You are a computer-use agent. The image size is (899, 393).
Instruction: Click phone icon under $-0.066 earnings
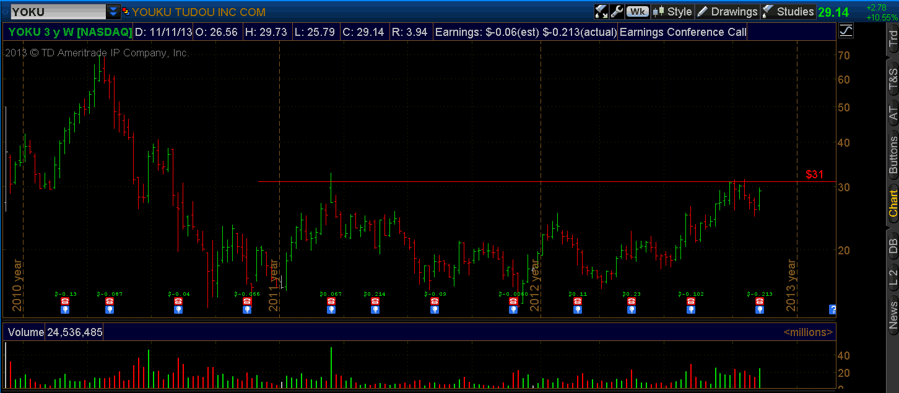pos(247,301)
